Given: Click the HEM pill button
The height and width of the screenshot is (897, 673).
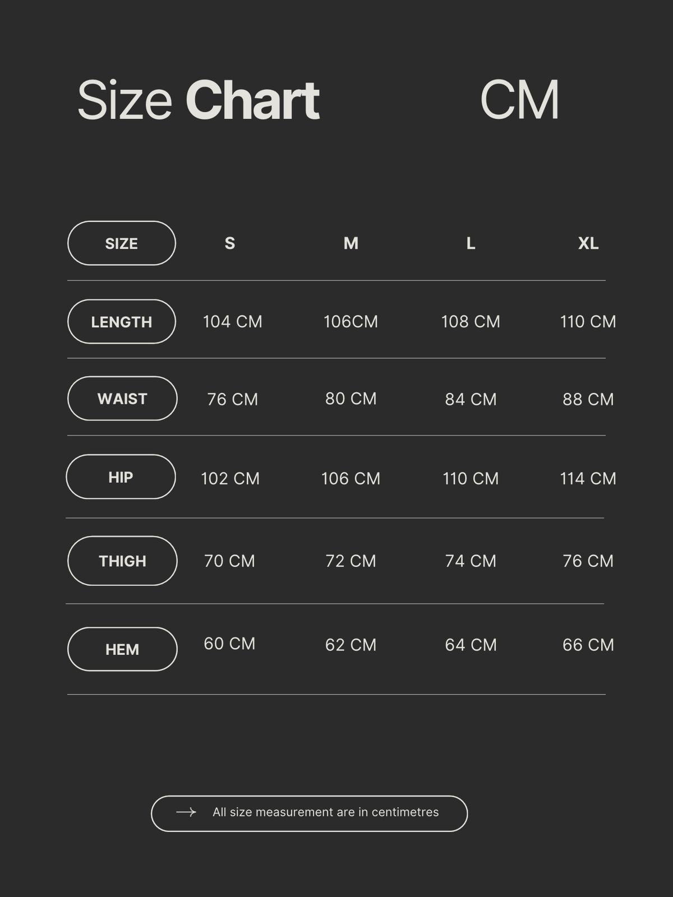Looking at the screenshot, I should click(122, 649).
